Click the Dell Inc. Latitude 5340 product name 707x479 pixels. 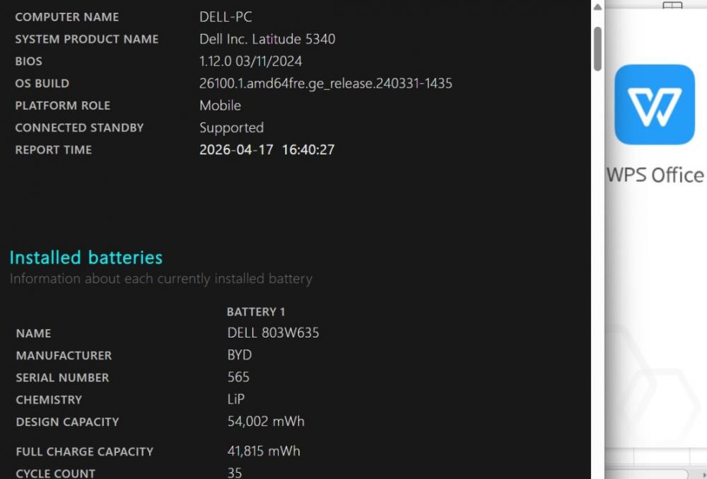coord(267,39)
